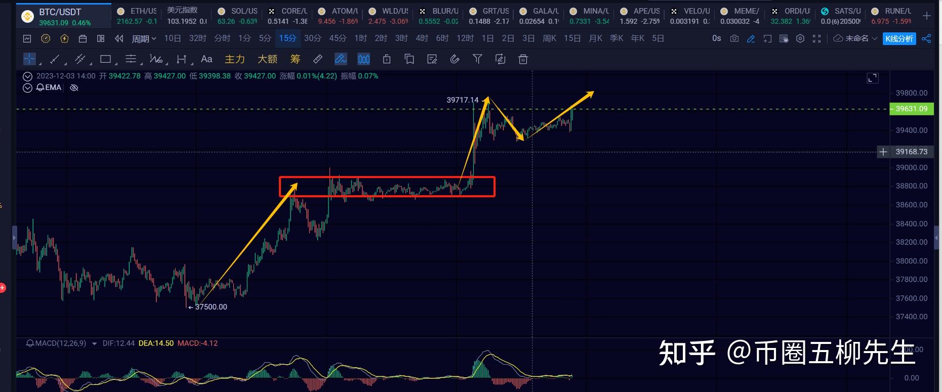Select the parallel channel drawing tool

point(80,60)
